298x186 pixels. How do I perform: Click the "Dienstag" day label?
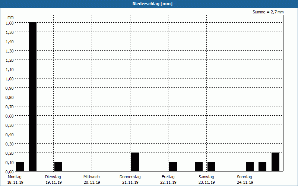(53, 177)
